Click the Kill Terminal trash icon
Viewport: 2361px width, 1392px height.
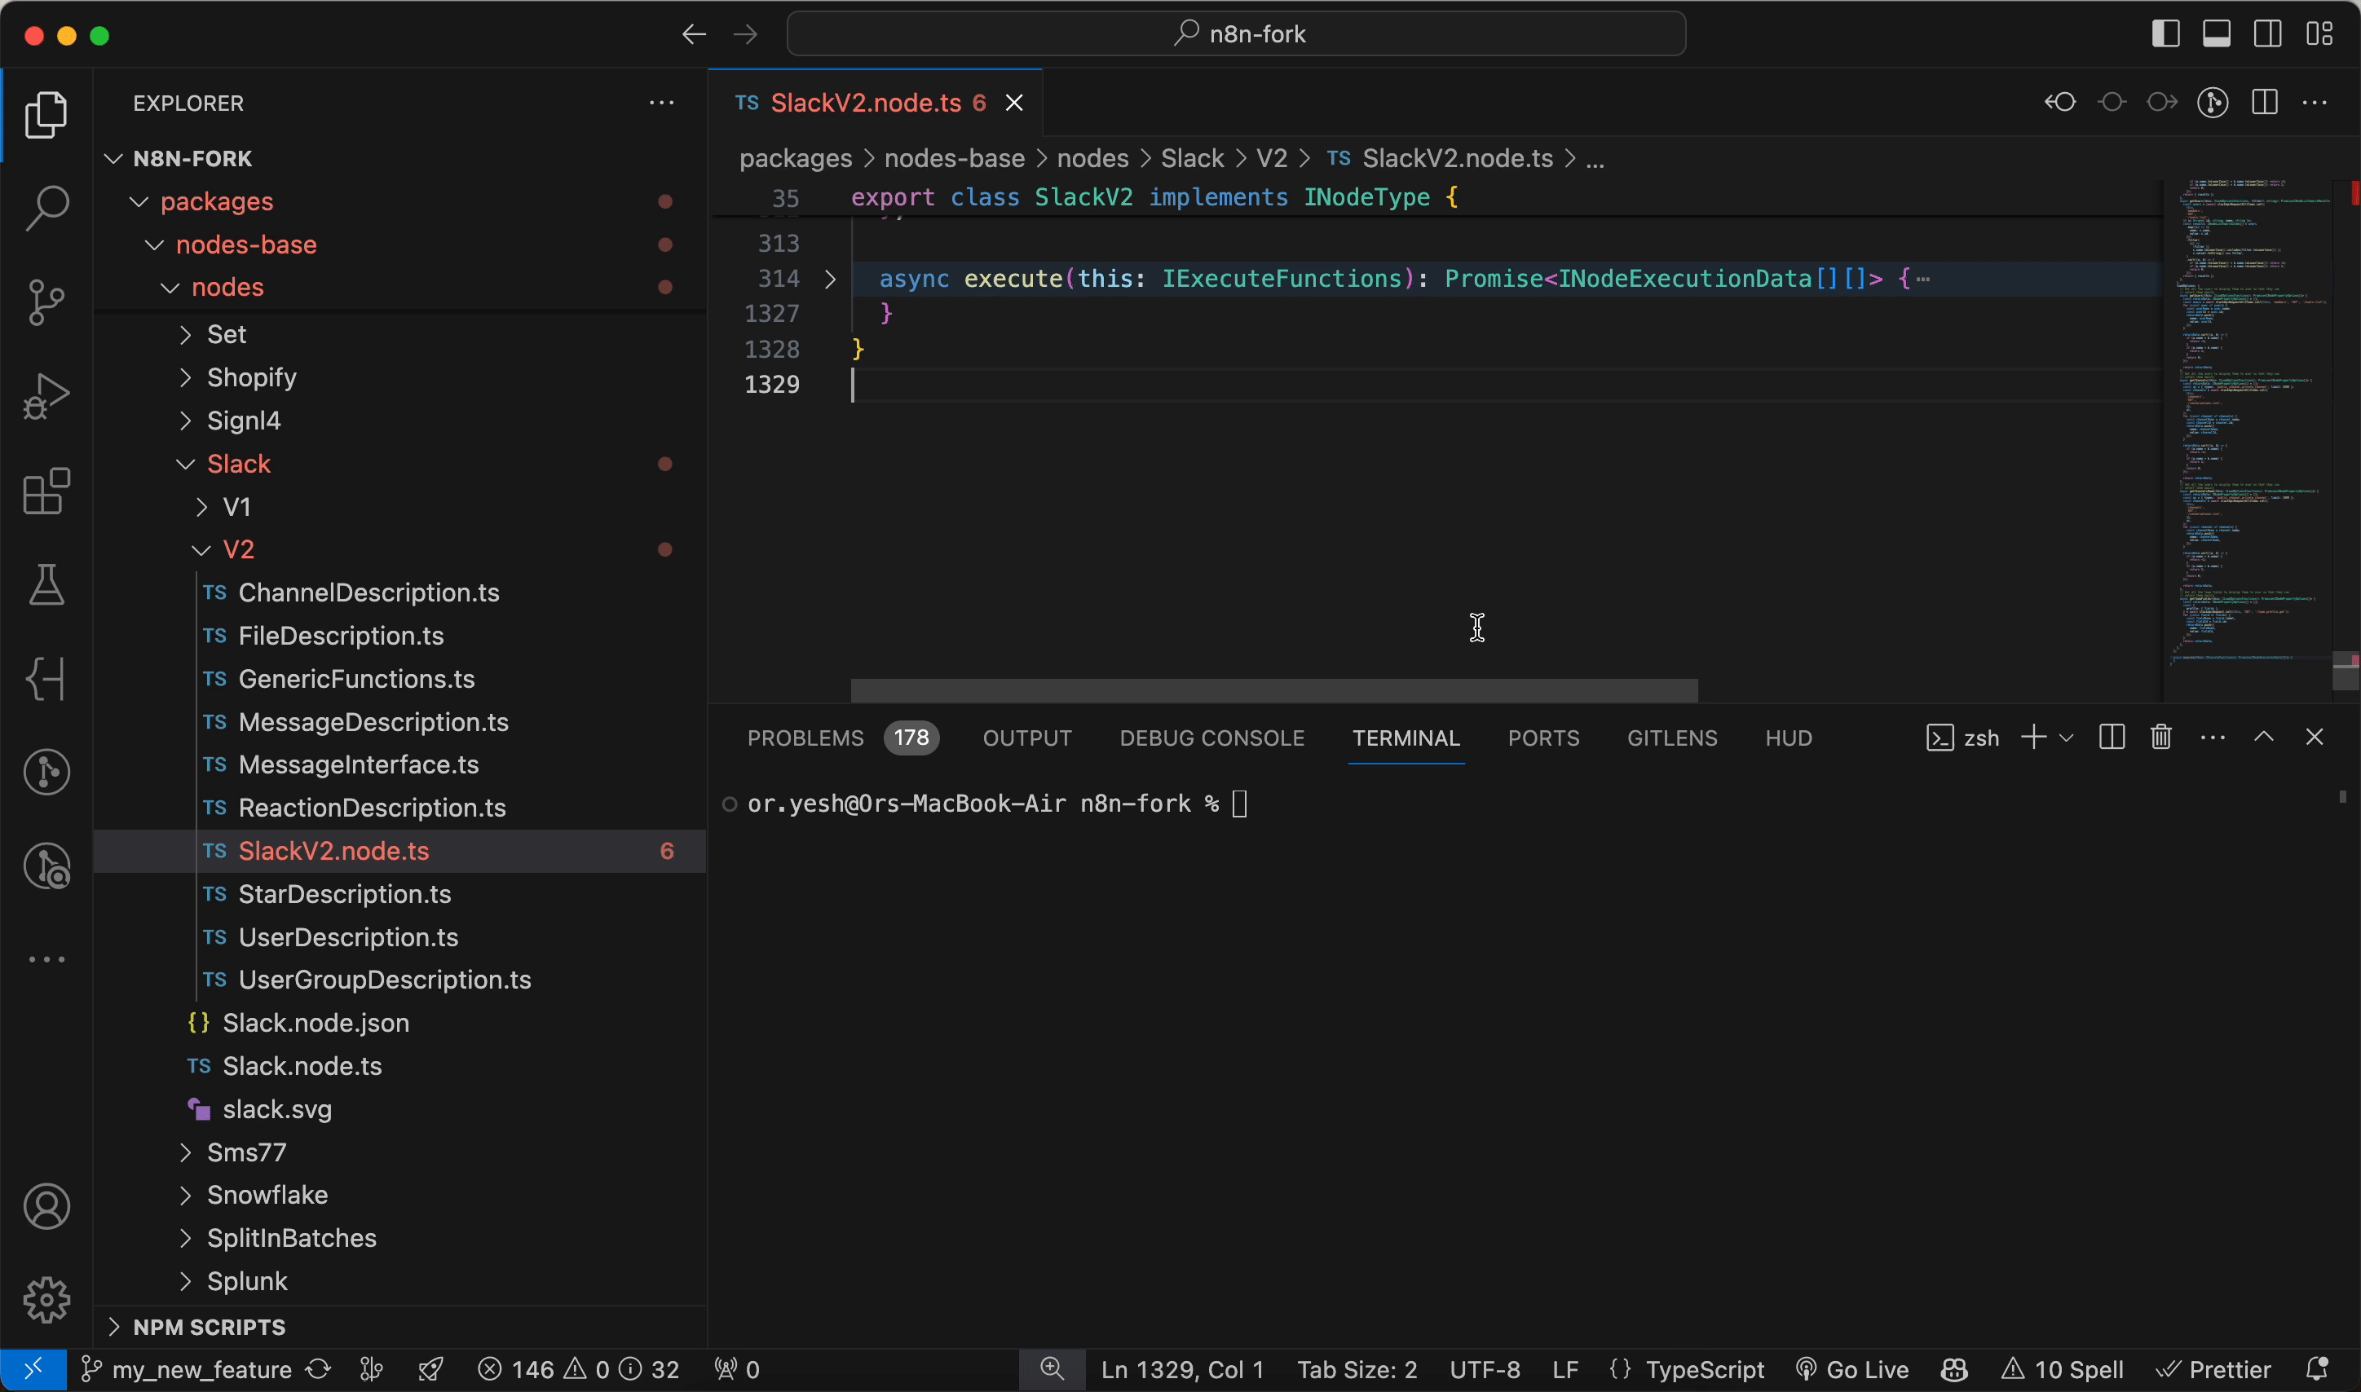[x=2161, y=738]
